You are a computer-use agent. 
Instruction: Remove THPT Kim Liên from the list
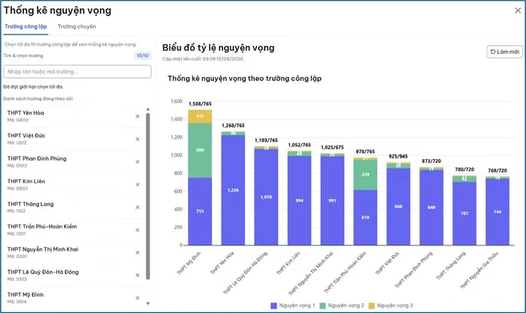pyautogui.click(x=138, y=183)
